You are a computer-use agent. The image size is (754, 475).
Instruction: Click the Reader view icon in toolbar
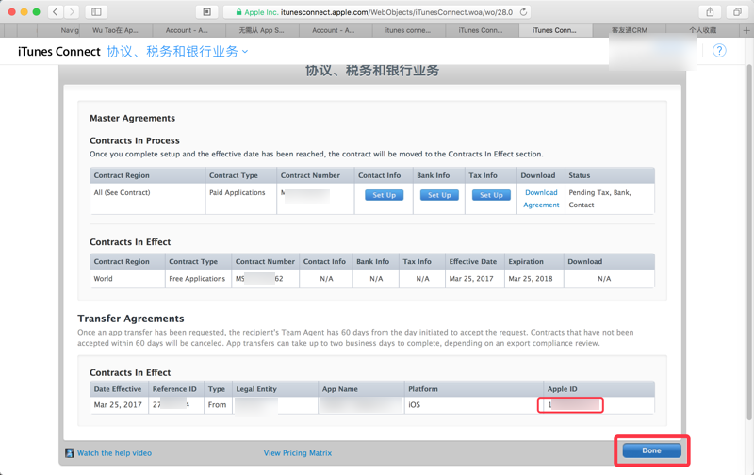point(206,12)
